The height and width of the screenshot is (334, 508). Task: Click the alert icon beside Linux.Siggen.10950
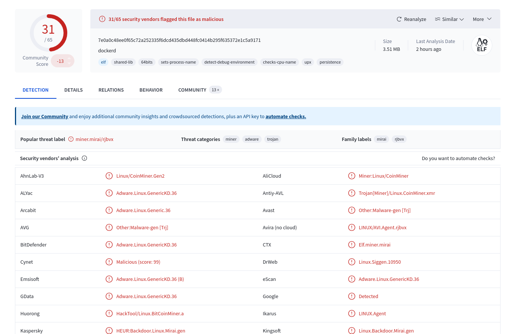click(x=351, y=262)
